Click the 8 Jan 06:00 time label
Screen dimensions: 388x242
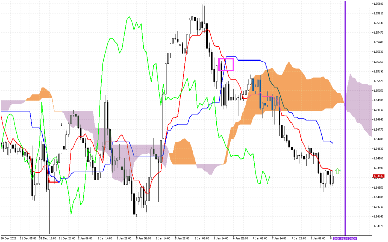(318, 238)
